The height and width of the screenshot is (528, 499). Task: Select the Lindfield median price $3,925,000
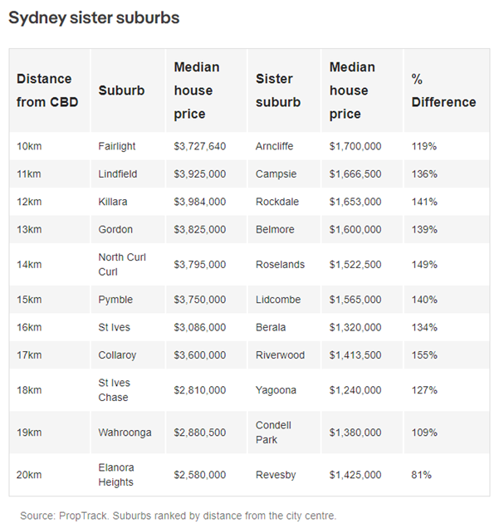pyautogui.click(x=199, y=174)
